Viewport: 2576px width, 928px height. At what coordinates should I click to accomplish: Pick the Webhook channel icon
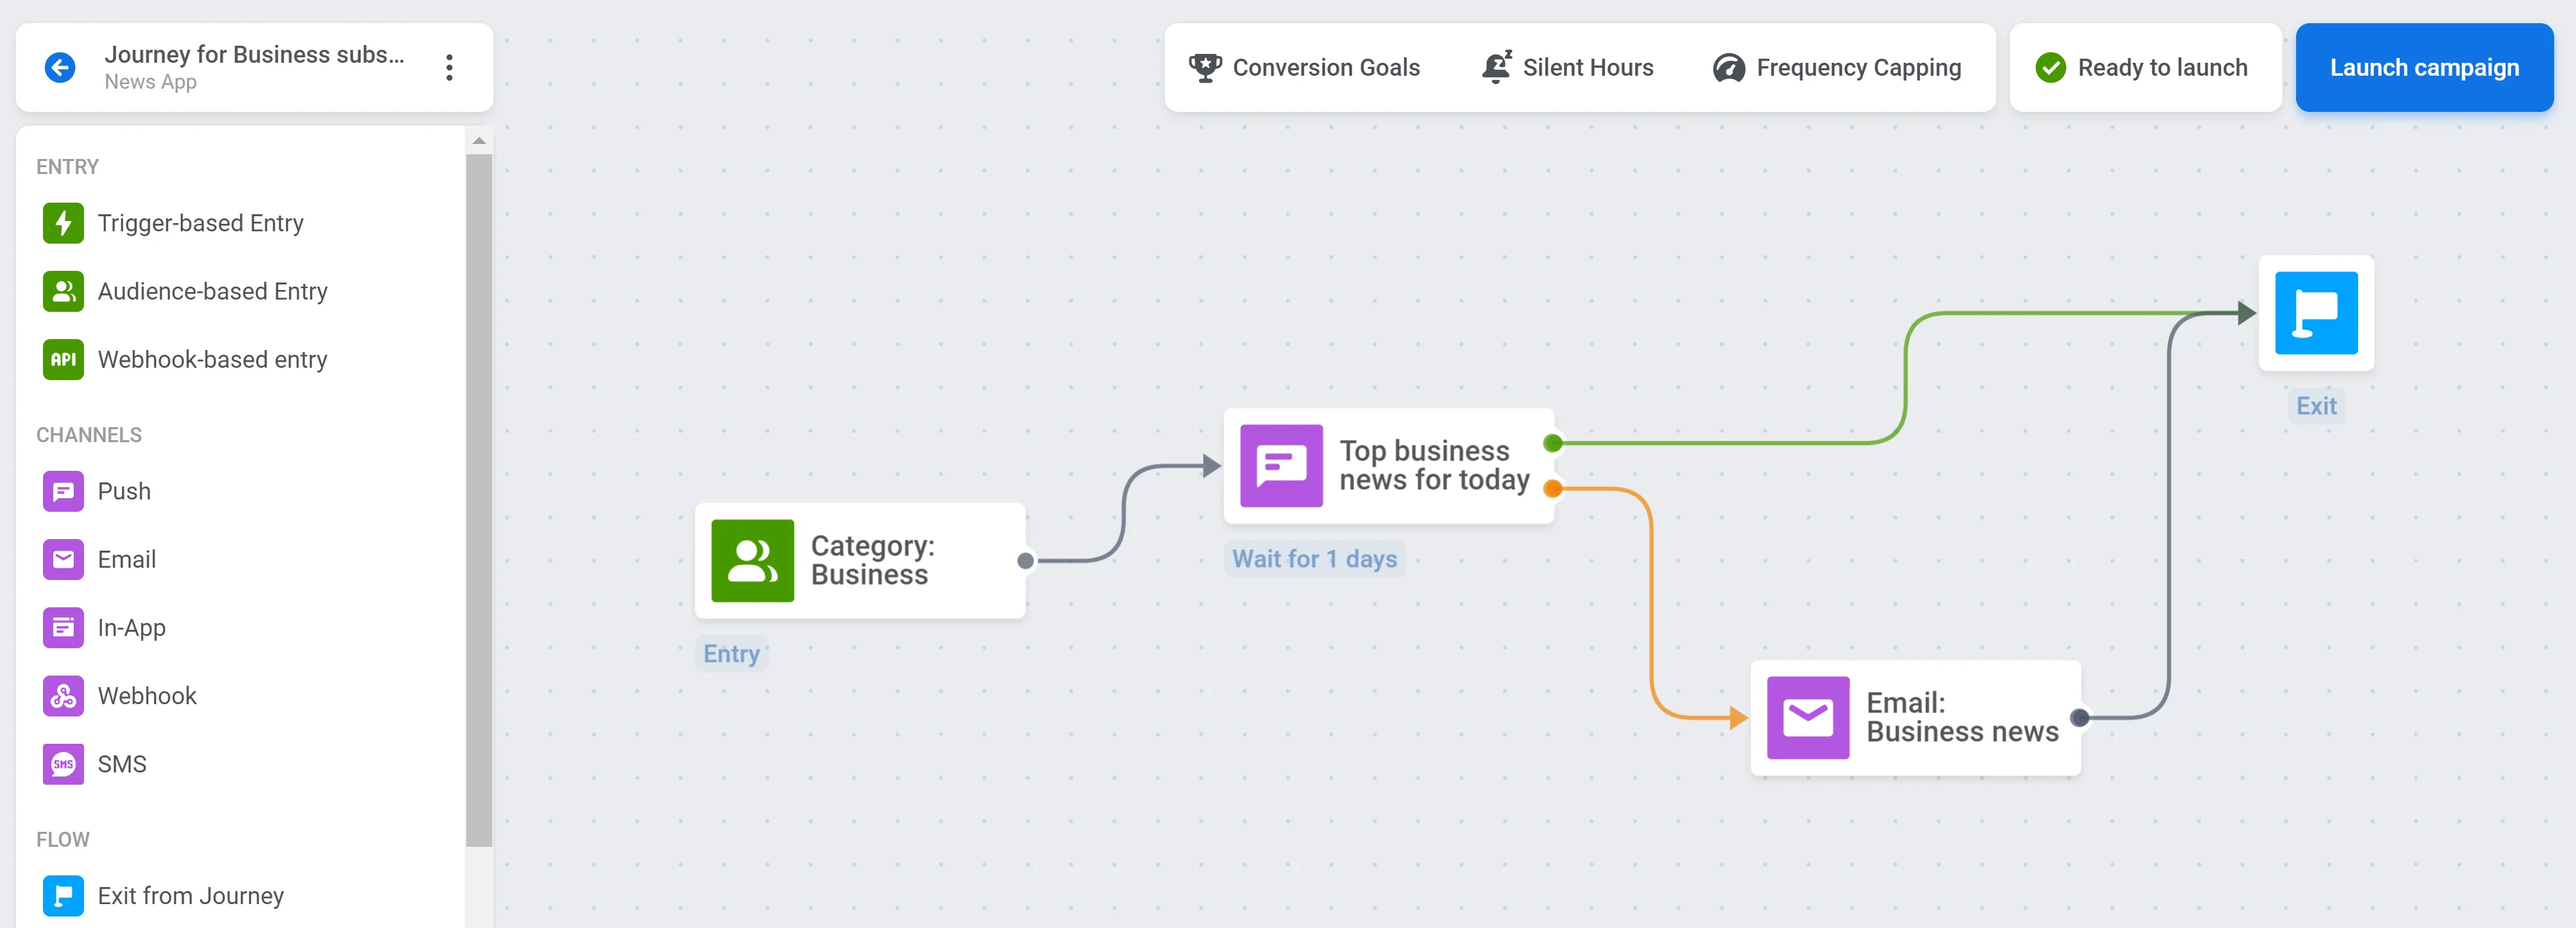point(63,696)
